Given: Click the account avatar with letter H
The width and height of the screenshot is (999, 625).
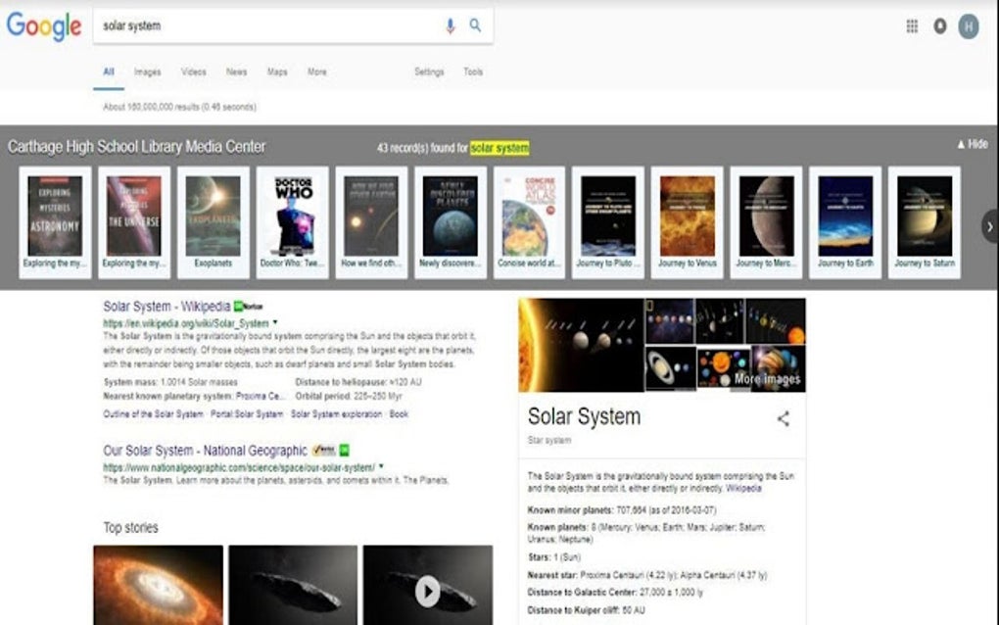Looking at the screenshot, I should point(968,25).
